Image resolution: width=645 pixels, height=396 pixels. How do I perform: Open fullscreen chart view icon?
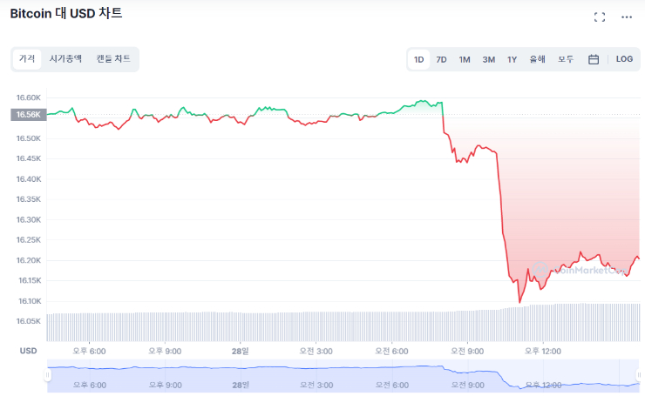pos(600,17)
